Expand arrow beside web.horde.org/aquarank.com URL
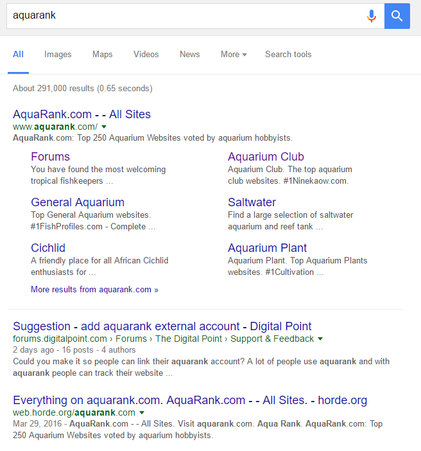 (x=142, y=413)
